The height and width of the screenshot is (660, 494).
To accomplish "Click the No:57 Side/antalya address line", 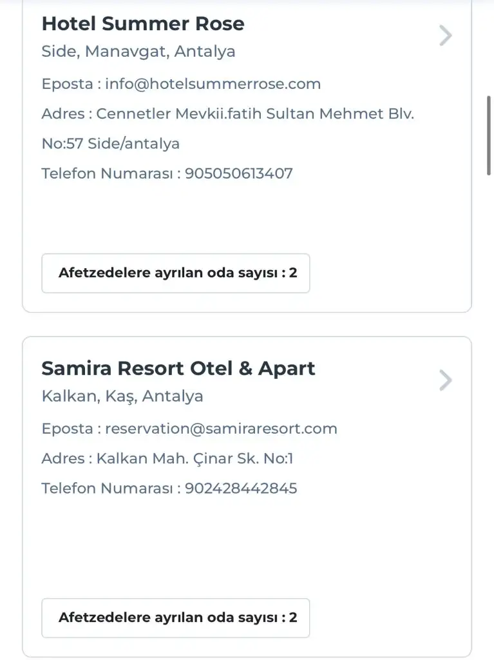I will pyautogui.click(x=111, y=144).
